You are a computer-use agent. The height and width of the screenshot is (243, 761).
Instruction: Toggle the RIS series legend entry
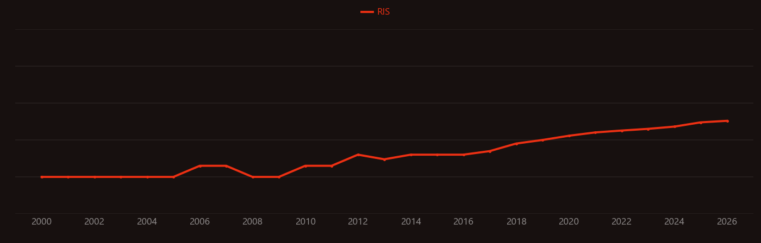(x=376, y=12)
